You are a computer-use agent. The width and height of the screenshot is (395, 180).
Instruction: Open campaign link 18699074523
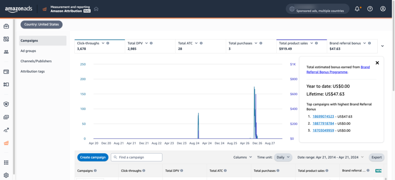tap(323, 116)
